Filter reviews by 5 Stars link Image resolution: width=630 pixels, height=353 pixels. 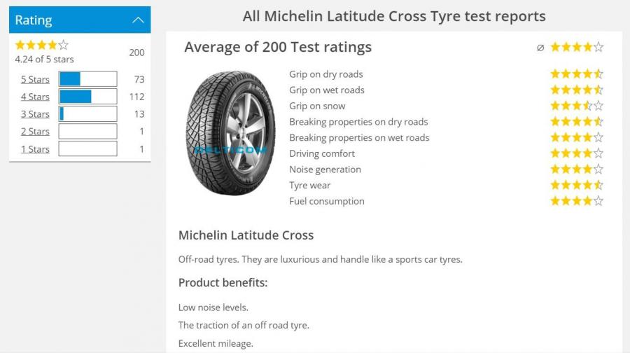click(35, 79)
